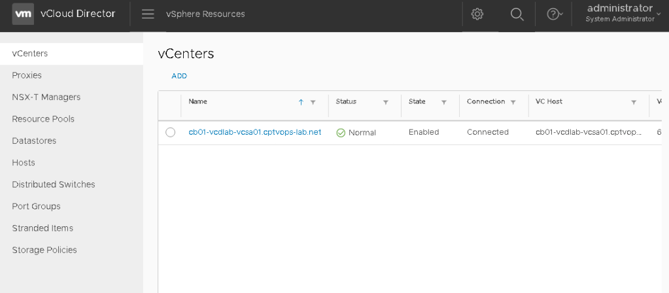Open the Proxies section

pos(27,75)
